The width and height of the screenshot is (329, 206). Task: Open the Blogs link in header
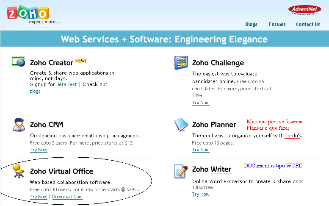click(x=251, y=24)
